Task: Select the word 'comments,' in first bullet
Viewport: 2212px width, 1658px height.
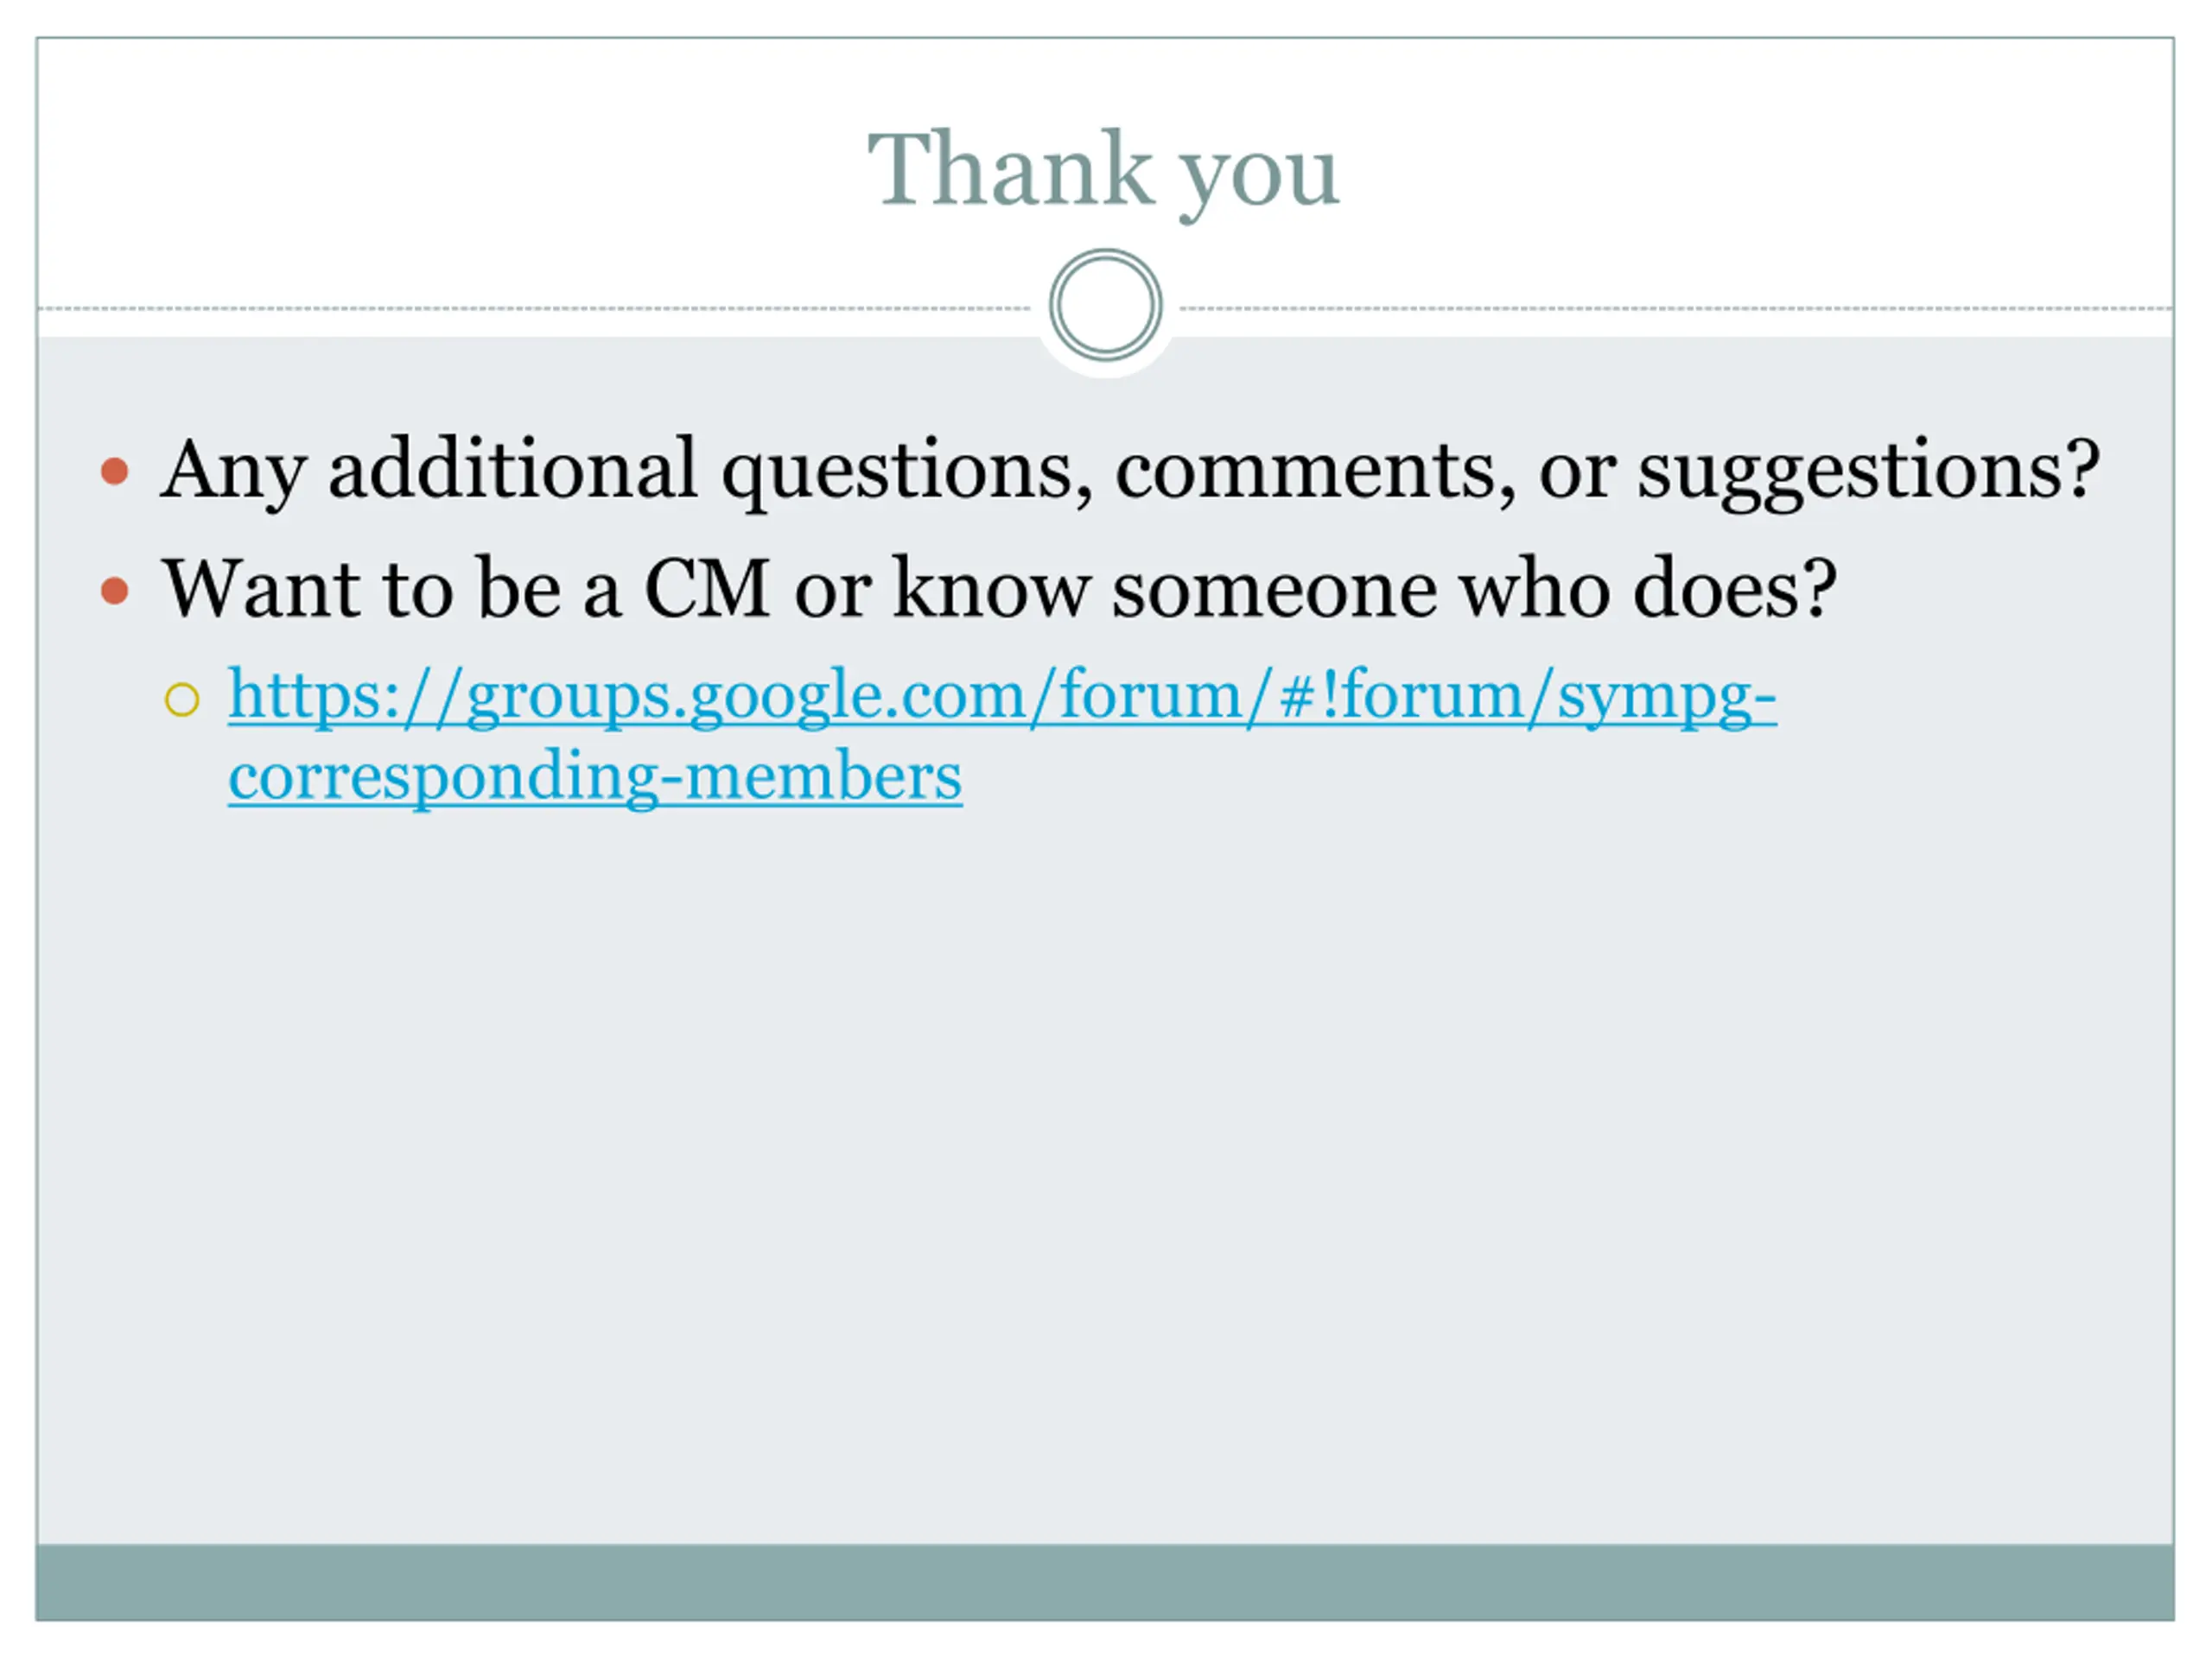Action: pyautogui.click(x=1315, y=471)
